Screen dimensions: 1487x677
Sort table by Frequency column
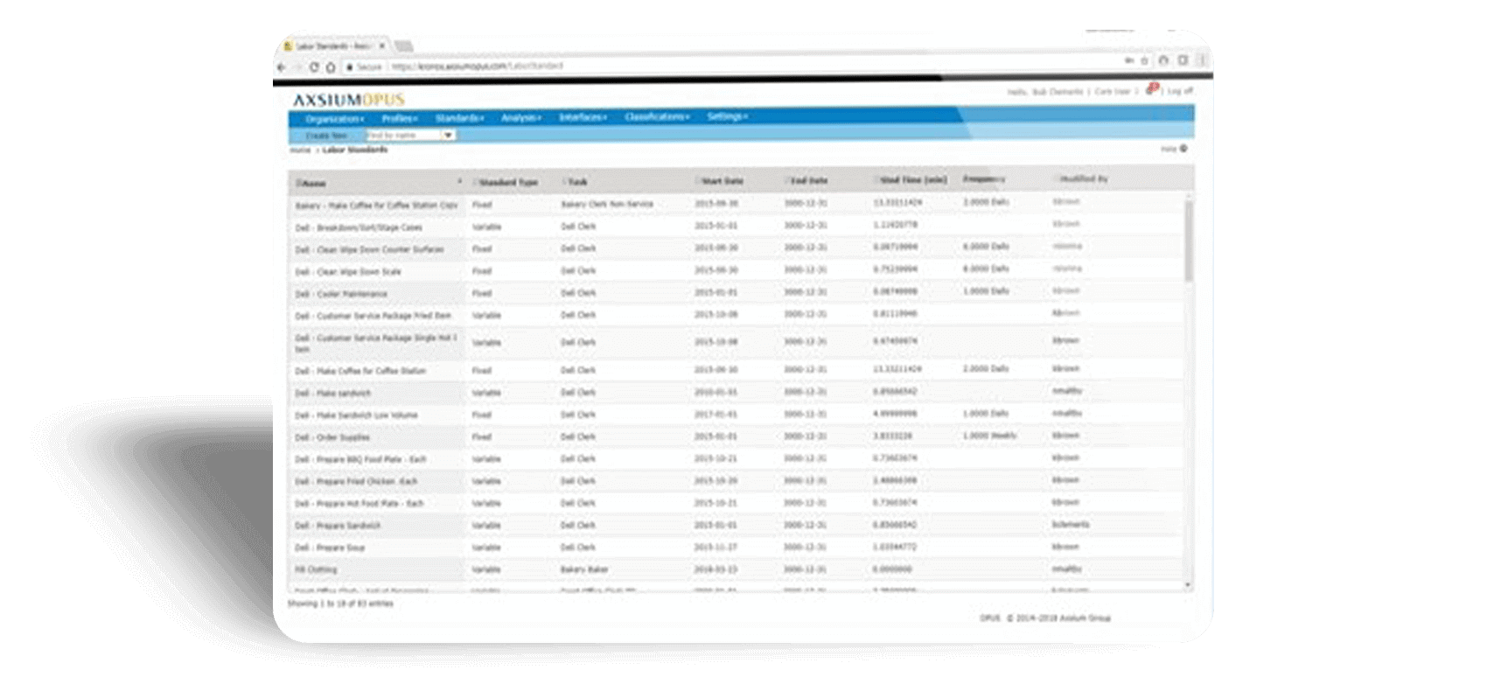[984, 179]
